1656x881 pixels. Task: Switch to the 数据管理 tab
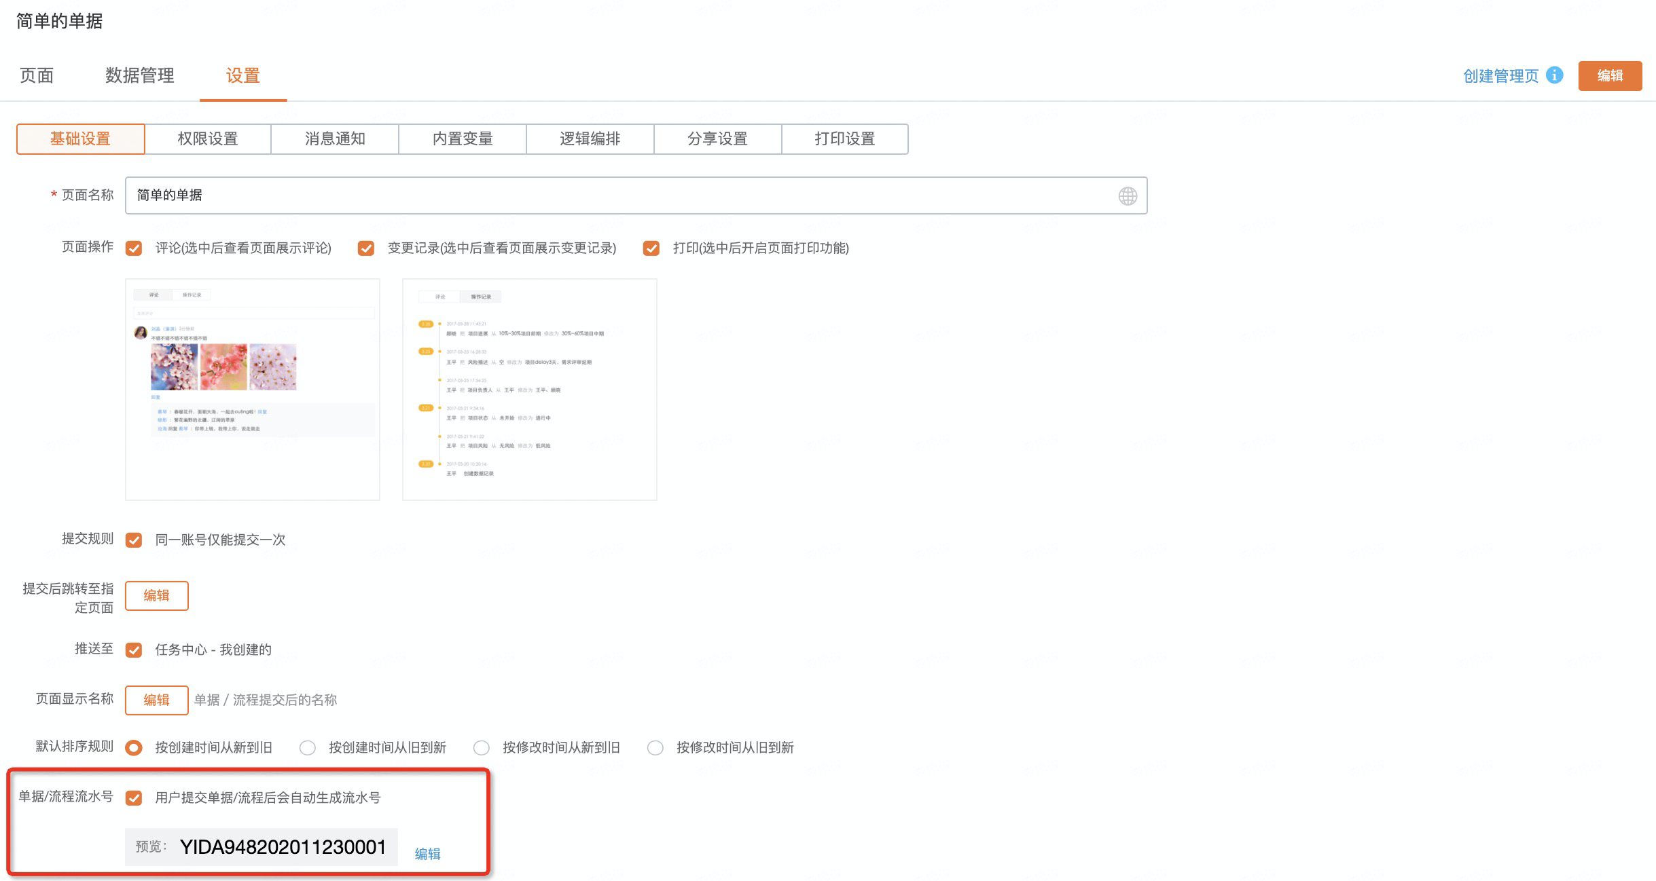coord(139,75)
